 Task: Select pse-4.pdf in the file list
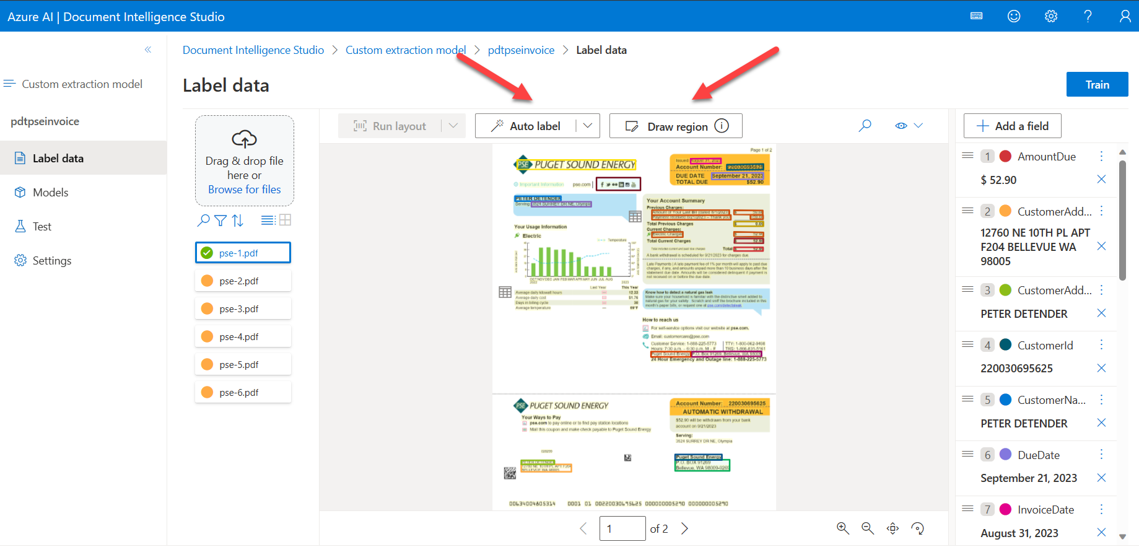tap(243, 336)
